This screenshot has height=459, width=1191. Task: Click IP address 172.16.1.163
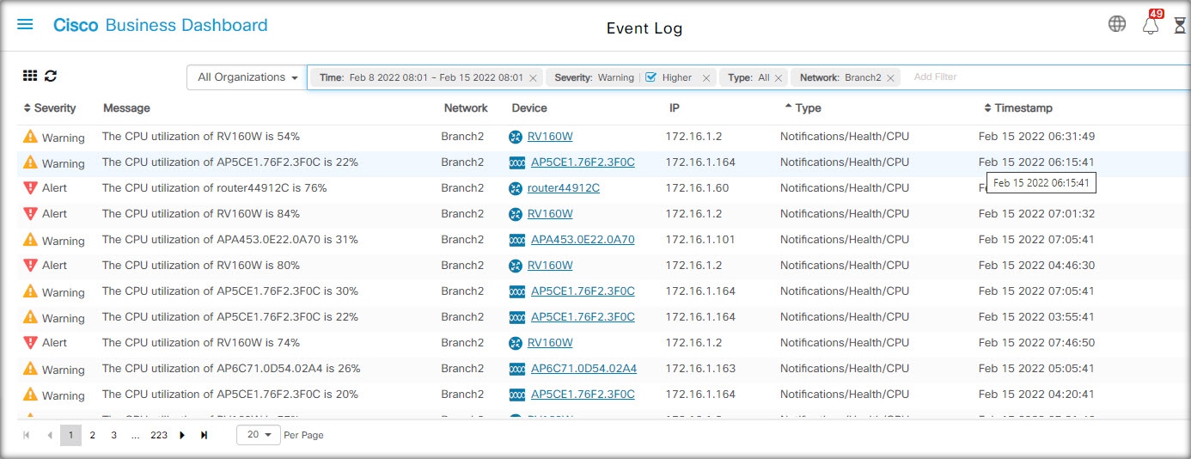[700, 369]
